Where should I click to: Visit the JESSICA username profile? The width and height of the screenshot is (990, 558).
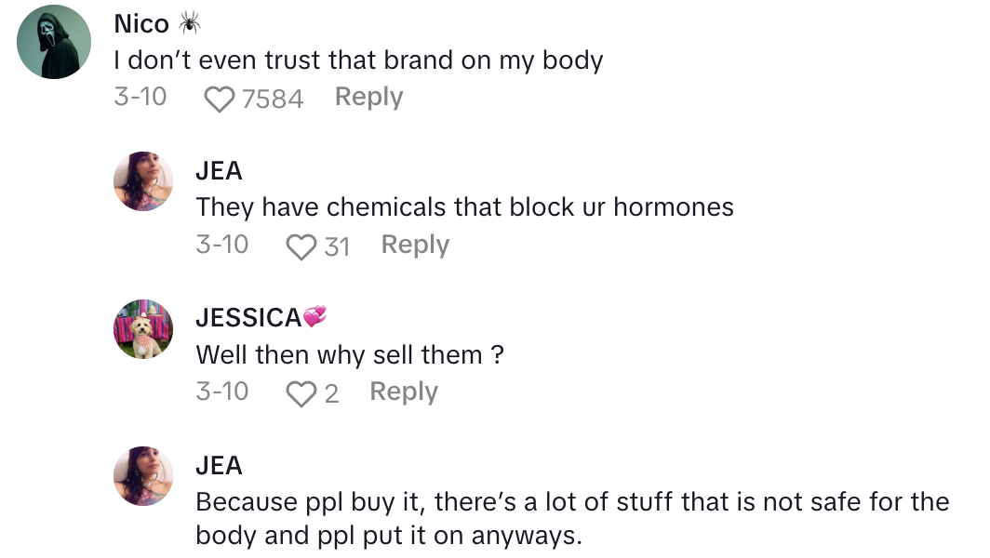(x=248, y=318)
